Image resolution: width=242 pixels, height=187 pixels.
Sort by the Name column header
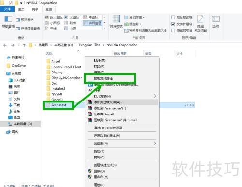pyautogui.click(x=49, y=54)
